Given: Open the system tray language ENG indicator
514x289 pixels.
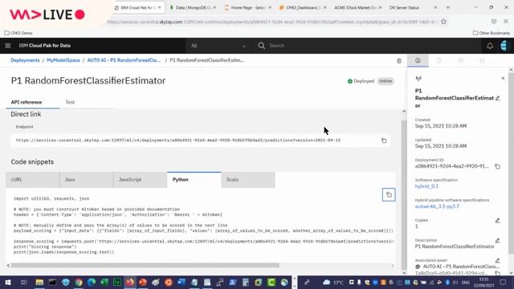Looking at the screenshot, I should (x=466, y=282).
